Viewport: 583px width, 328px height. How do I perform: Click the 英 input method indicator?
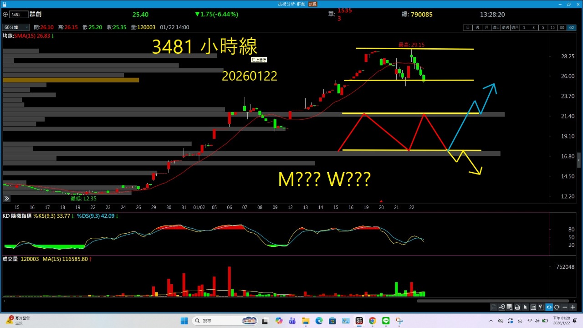tap(520, 321)
